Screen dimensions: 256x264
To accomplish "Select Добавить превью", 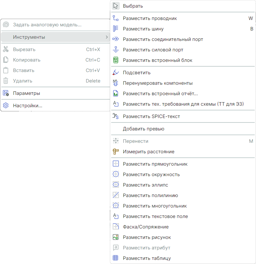I will pyautogui.click(x=143, y=129).
